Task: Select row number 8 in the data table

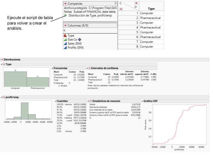Action: tap(137, 47)
